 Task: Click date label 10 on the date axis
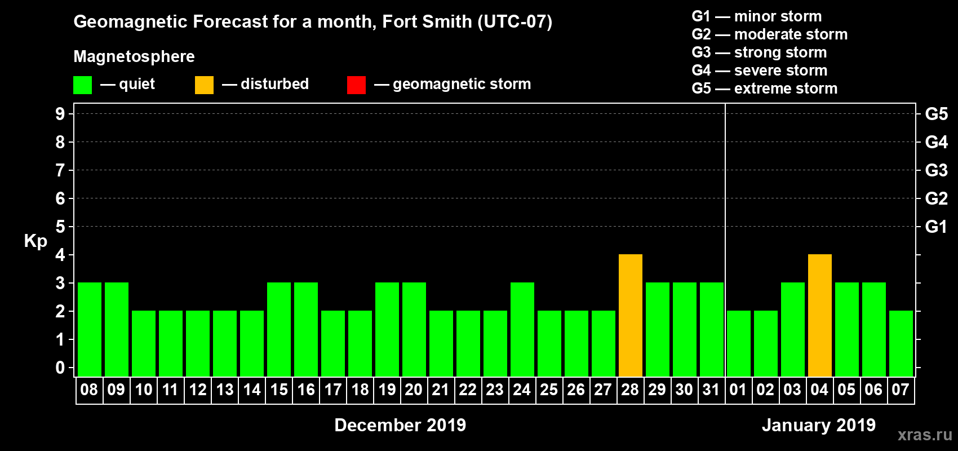[x=144, y=390]
